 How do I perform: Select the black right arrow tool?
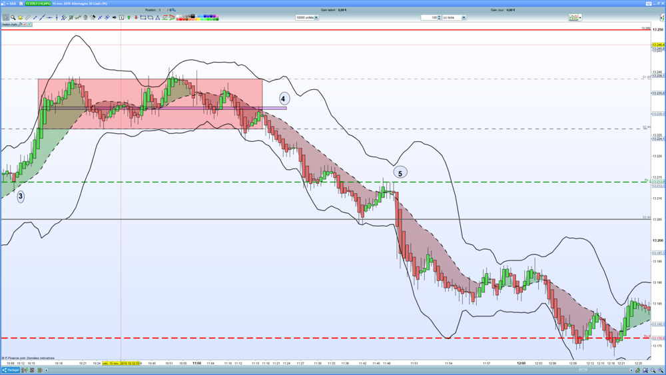click(x=115, y=17)
